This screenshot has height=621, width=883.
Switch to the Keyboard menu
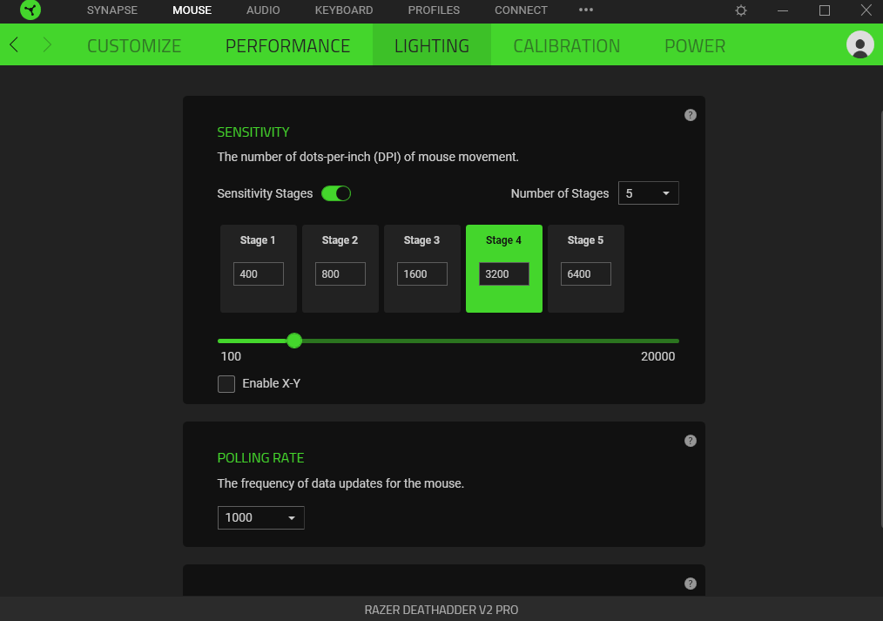343,10
